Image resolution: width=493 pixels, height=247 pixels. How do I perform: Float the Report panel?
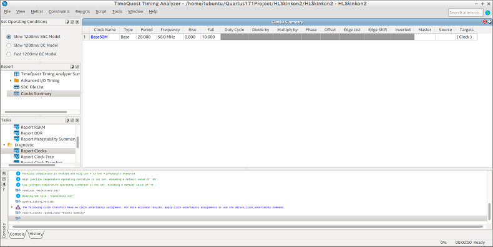77,67
